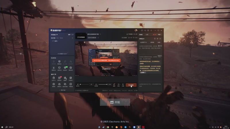This screenshot has width=230, height=129.
Task: Open 更多功能 more functions
Action: [62, 90]
